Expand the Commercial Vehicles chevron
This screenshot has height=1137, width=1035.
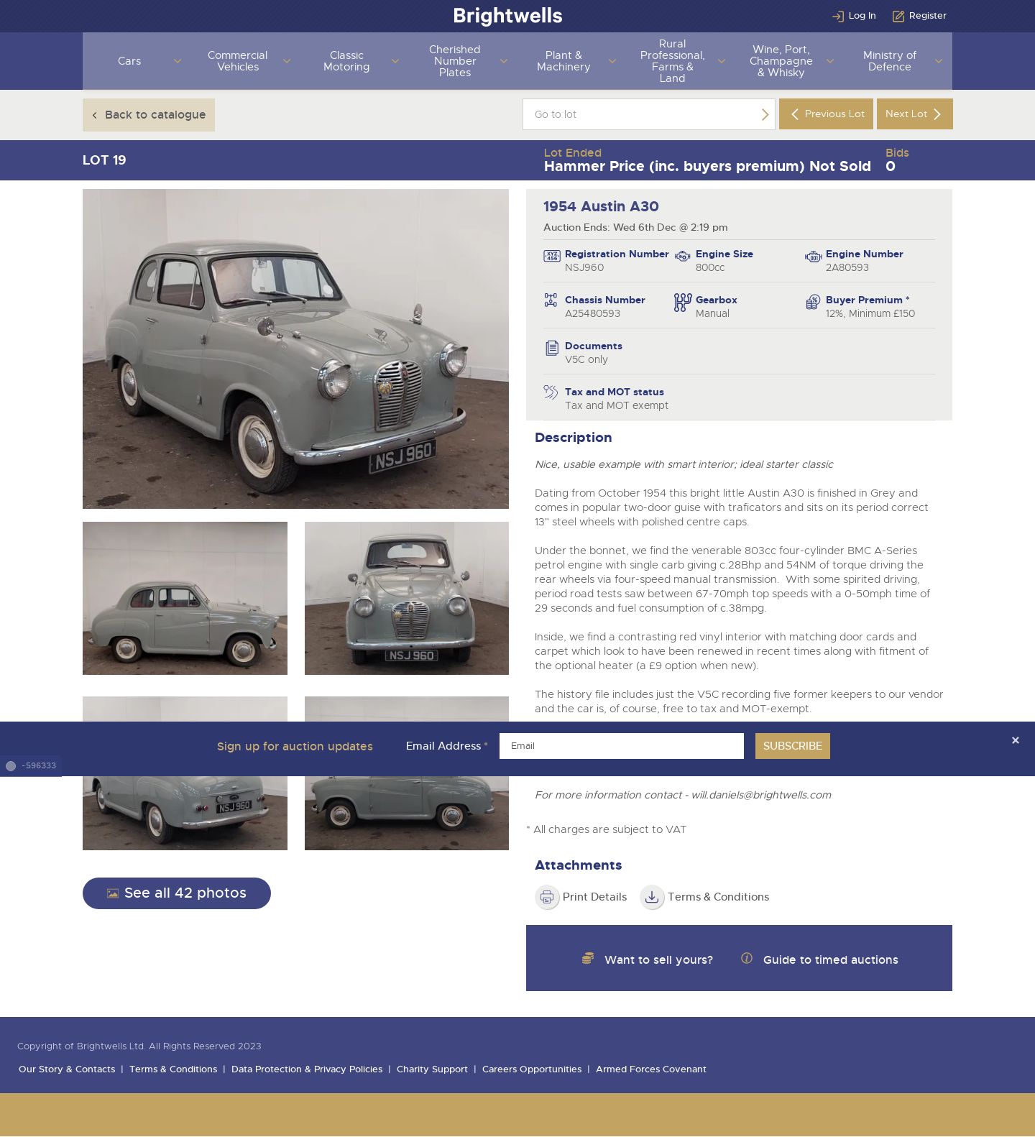point(287,61)
